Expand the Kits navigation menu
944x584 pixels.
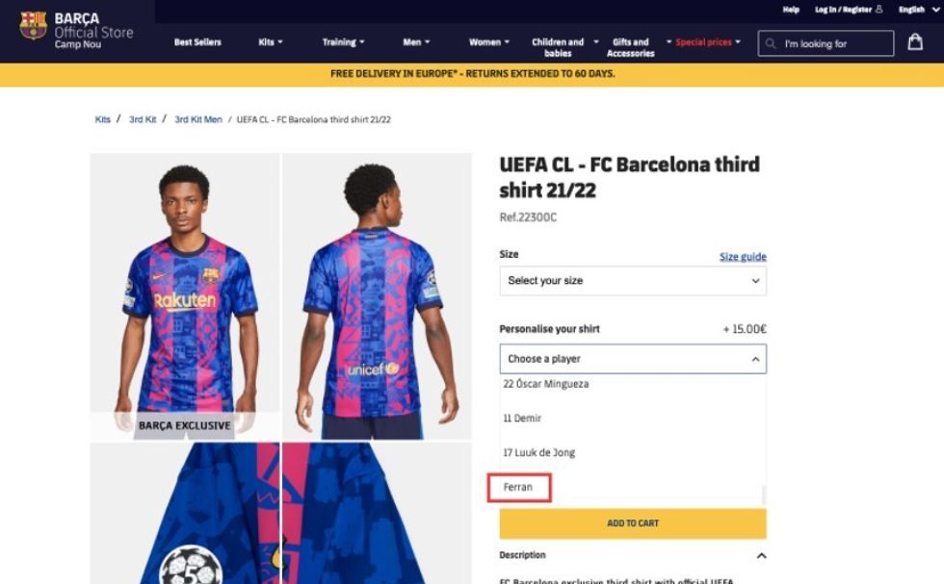pyautogui.click(x=271, y=42)
